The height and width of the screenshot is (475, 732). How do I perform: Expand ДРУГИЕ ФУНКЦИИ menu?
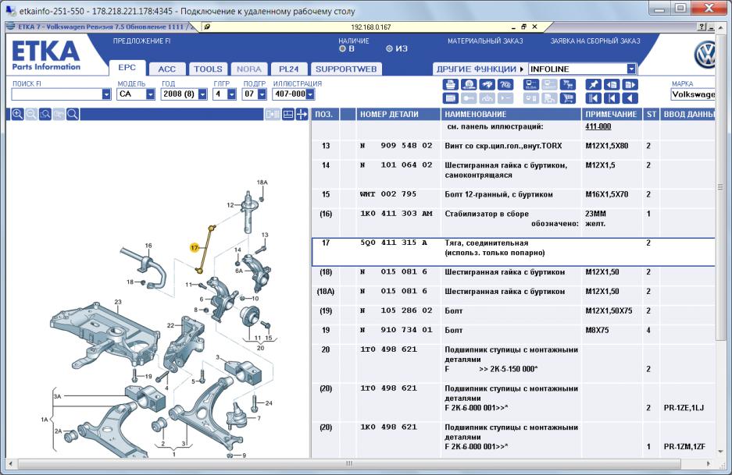click(480, 69)
